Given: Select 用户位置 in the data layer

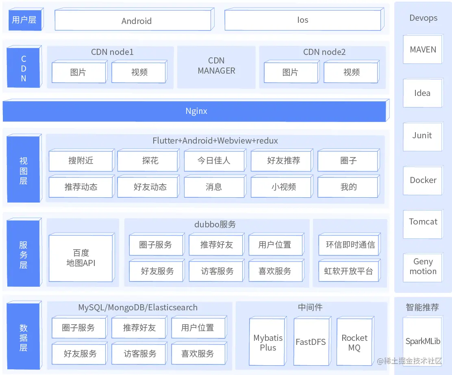Looking at the screenshot, I should [199, 327].
